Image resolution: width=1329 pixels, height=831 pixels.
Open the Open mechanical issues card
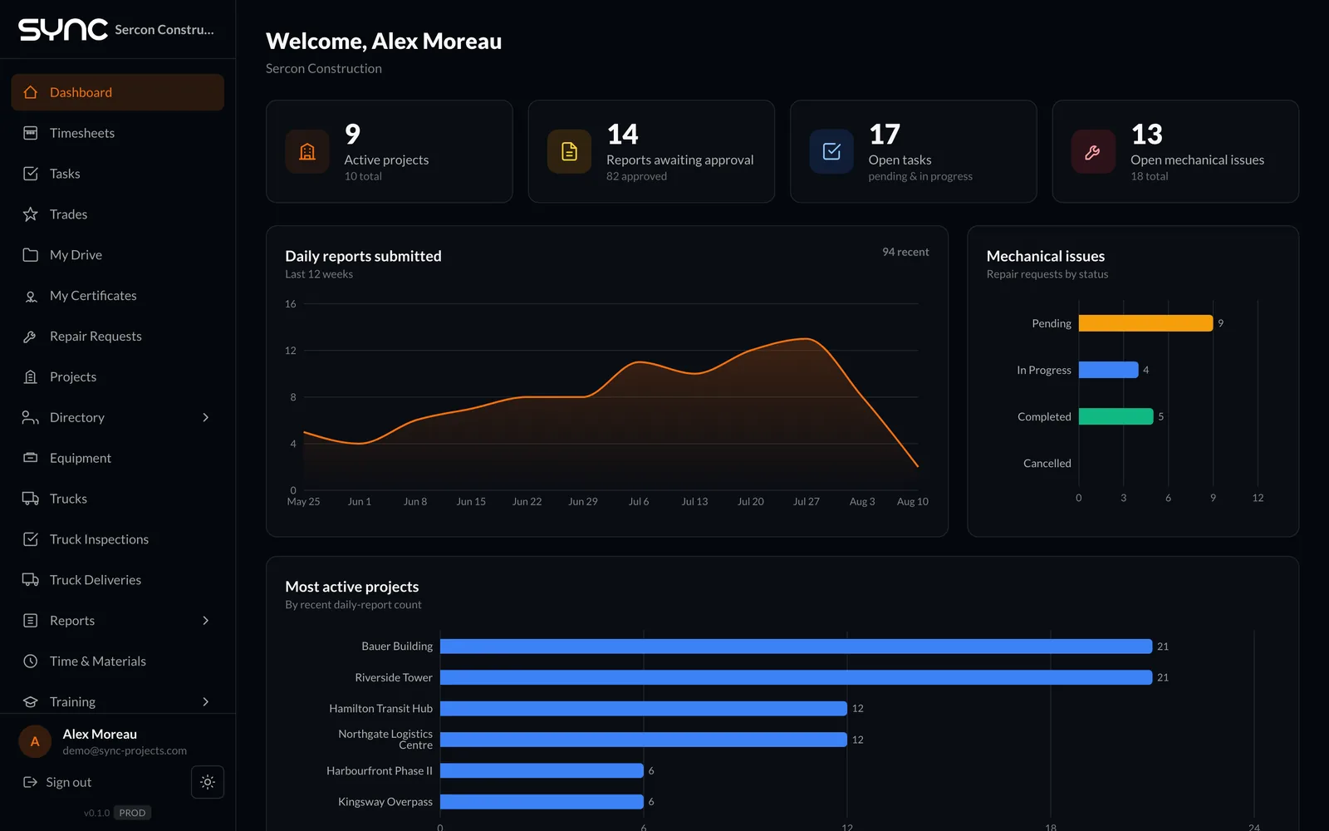tap(1175, 151)
